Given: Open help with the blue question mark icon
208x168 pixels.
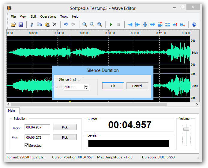Looking at the screenshot, I should click(194, 25).
